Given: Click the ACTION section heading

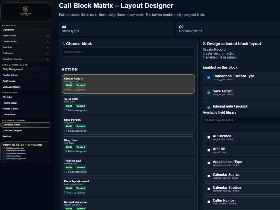Looking at the screenshot, I should click(70, 69).
